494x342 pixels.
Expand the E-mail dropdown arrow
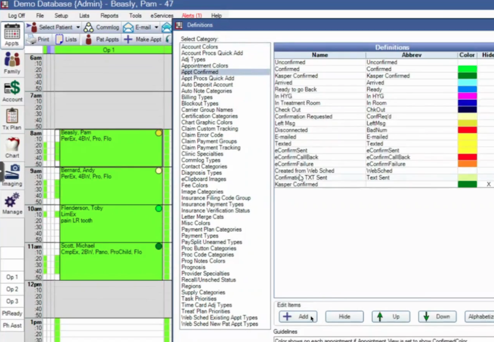click(x=156, y=27)
